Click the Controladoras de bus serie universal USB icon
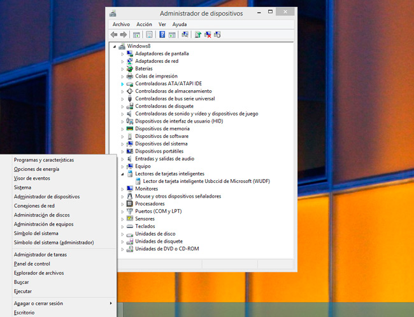The image size is (414, 317). (x=130, y=98)
